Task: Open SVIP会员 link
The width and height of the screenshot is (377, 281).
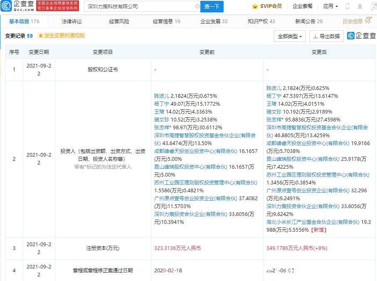Action: coord(271,6)
